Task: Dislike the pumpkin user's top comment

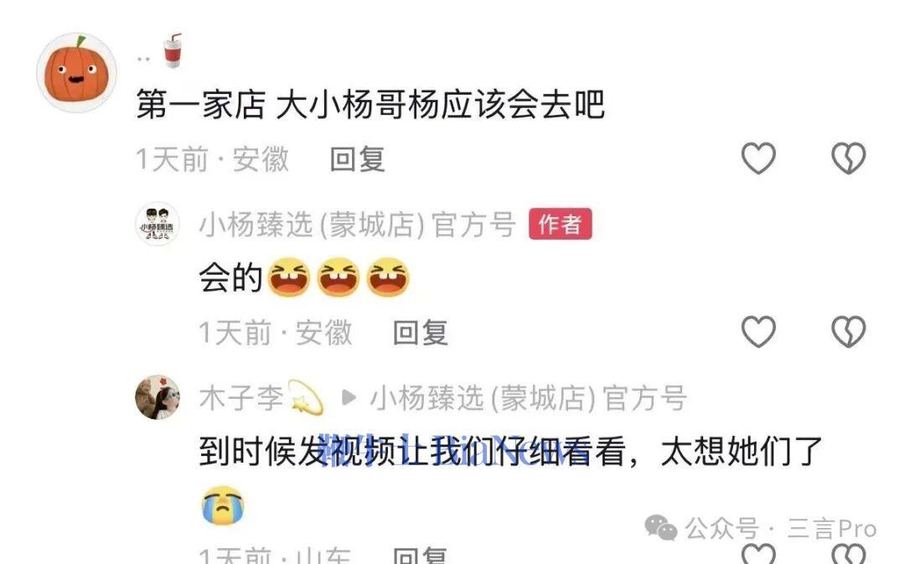Action: 848,158
